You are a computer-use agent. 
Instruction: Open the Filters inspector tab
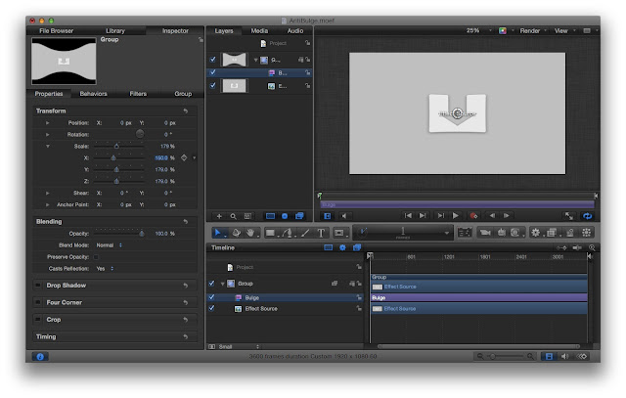pyautogui.click(x=138, y=94)
